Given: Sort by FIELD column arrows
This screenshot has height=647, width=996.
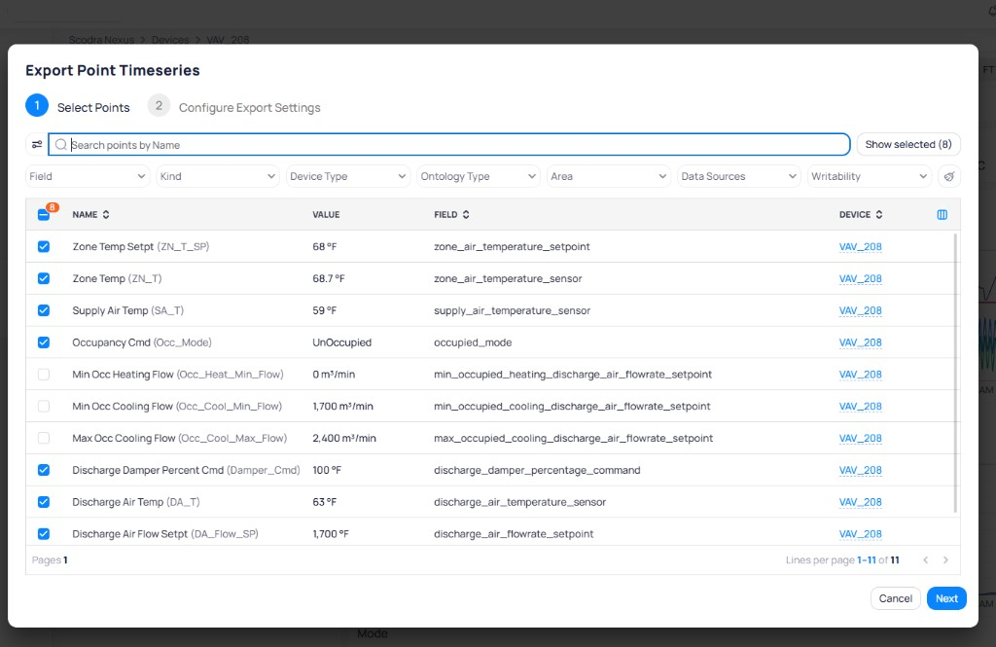Looking at the screenshot, I should pos(466,215).
